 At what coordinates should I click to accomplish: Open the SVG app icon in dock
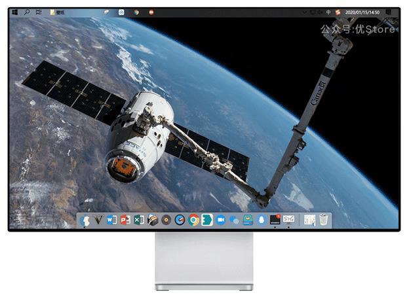coord(288,220)
